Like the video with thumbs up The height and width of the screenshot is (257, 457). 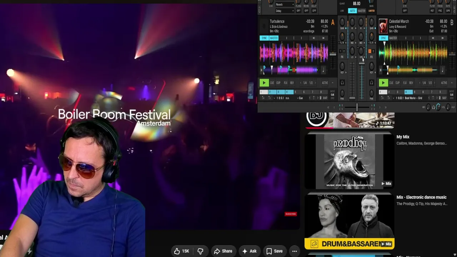pyautogui.click(x=181, y=251)
